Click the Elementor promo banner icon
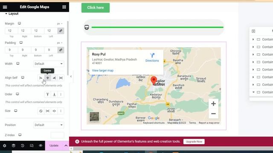Screen dimensions: 273x153 click(x=77, y=142)
